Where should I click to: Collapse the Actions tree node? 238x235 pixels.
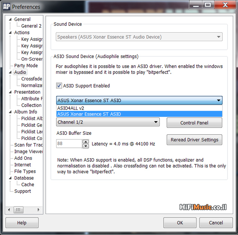tap(10, 33)
